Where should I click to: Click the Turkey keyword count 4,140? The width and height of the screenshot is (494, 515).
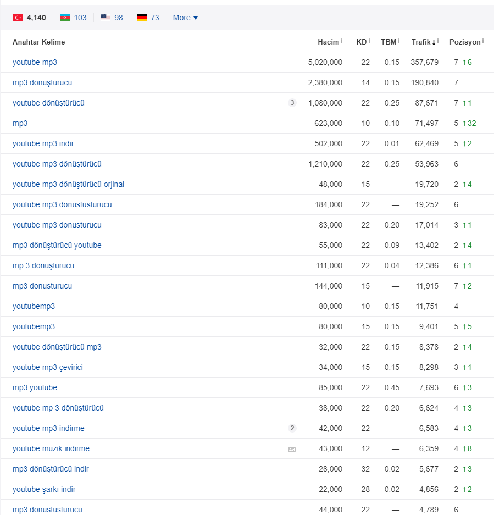pos(36,18)
